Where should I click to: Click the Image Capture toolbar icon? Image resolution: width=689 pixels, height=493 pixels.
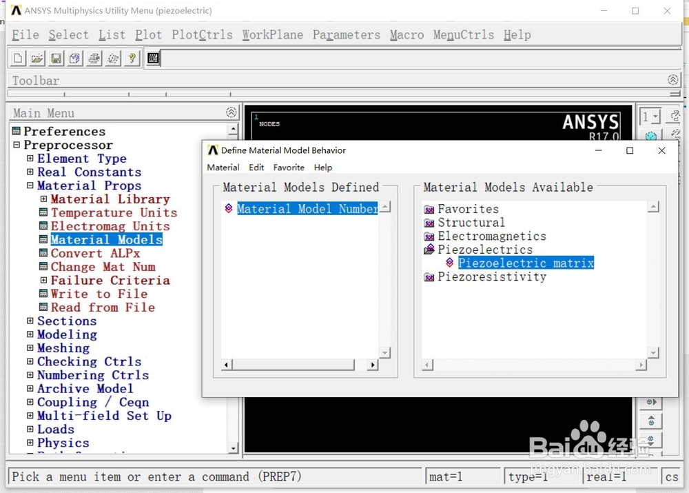pyautogui.click(x=94, y=58)
